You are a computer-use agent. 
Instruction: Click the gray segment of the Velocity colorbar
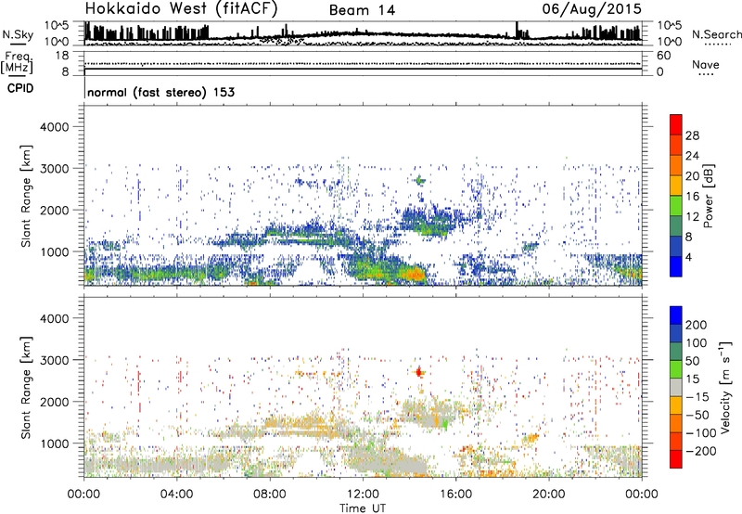coord(676,387)
